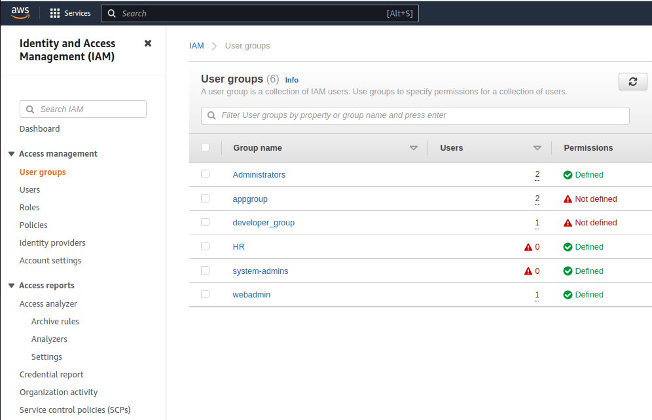The image size is (652, 420).
Task: Select the Administrators group checkbox
Action: tap(205, 174)
